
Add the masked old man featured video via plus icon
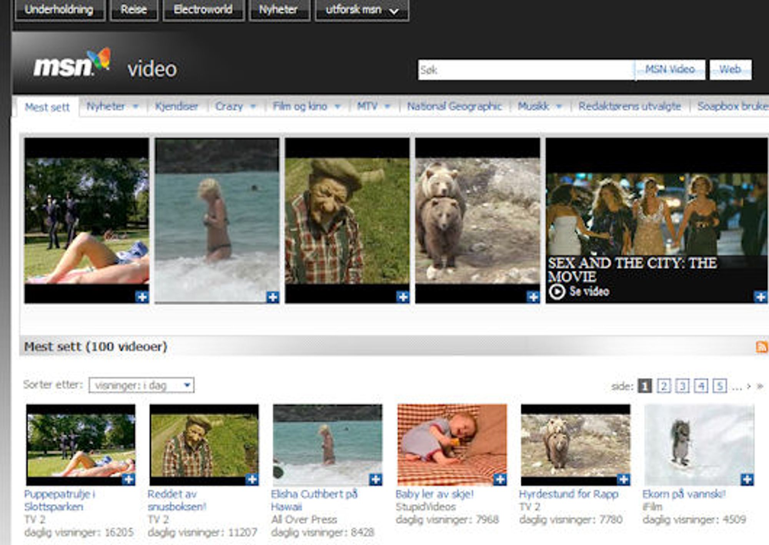[x=403, y=297]
